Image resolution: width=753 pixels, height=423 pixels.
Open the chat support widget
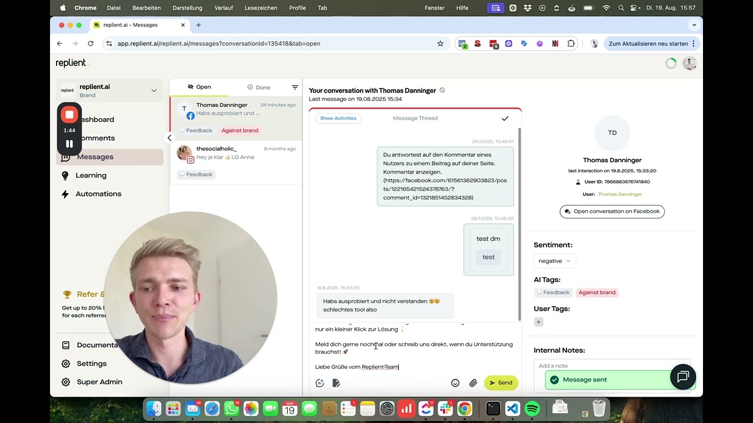click(x=683, y=377)
